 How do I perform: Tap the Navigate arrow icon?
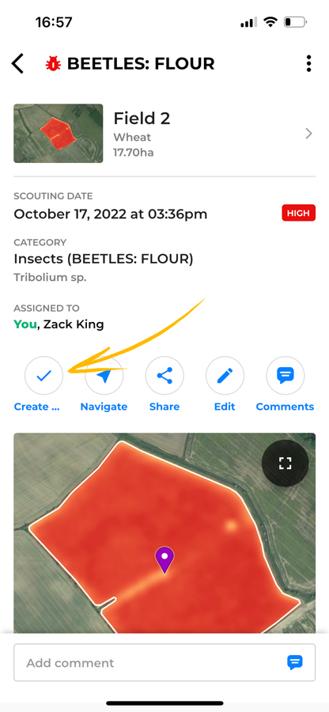point(104,376)
